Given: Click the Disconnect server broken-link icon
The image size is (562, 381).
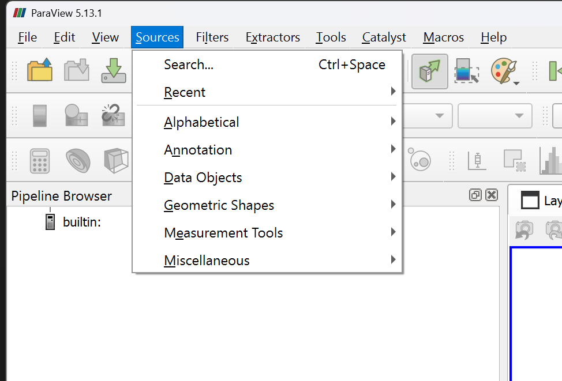Looking at the screenshot, I should tap(113, 115).
